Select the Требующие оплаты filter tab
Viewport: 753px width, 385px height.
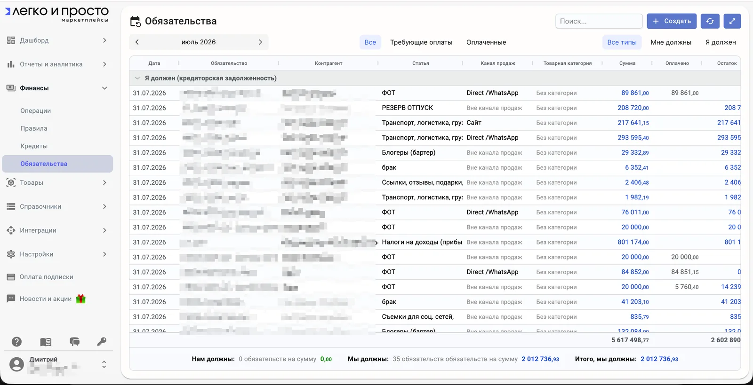point(421,42)
